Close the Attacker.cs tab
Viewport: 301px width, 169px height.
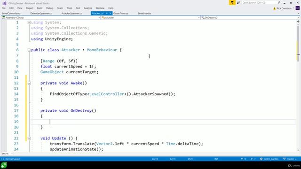[110, 13]
